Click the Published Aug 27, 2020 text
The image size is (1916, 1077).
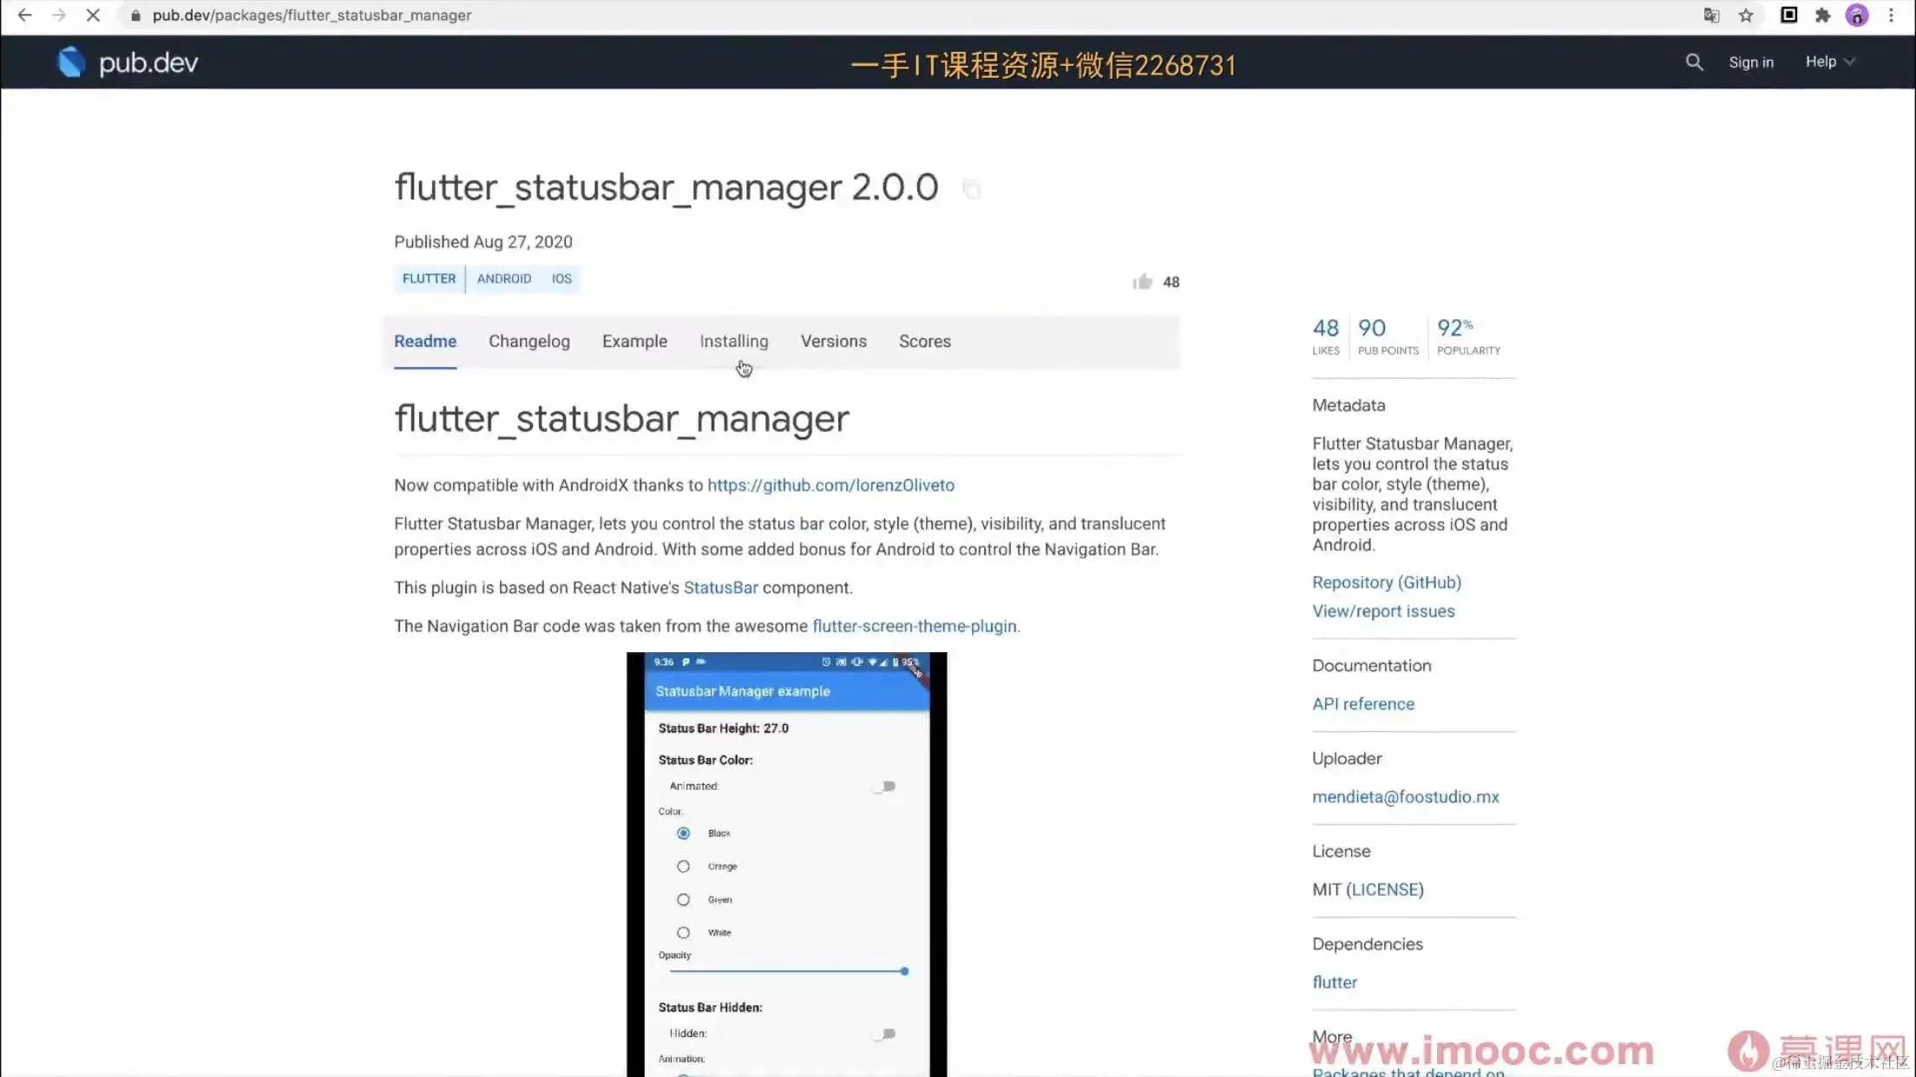click(x=482, y=241)
